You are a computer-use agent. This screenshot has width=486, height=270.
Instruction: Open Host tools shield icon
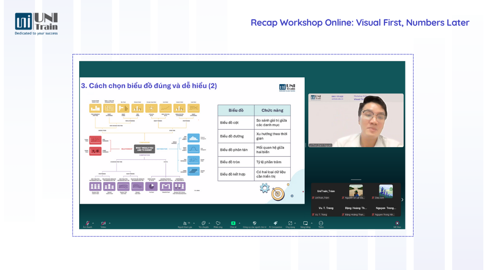tap(254, 223)
